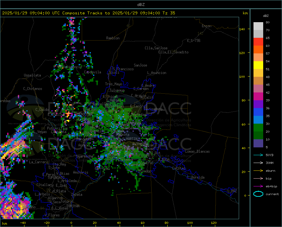
Task: Click the Mirador map label
Action: pos(145,171)
